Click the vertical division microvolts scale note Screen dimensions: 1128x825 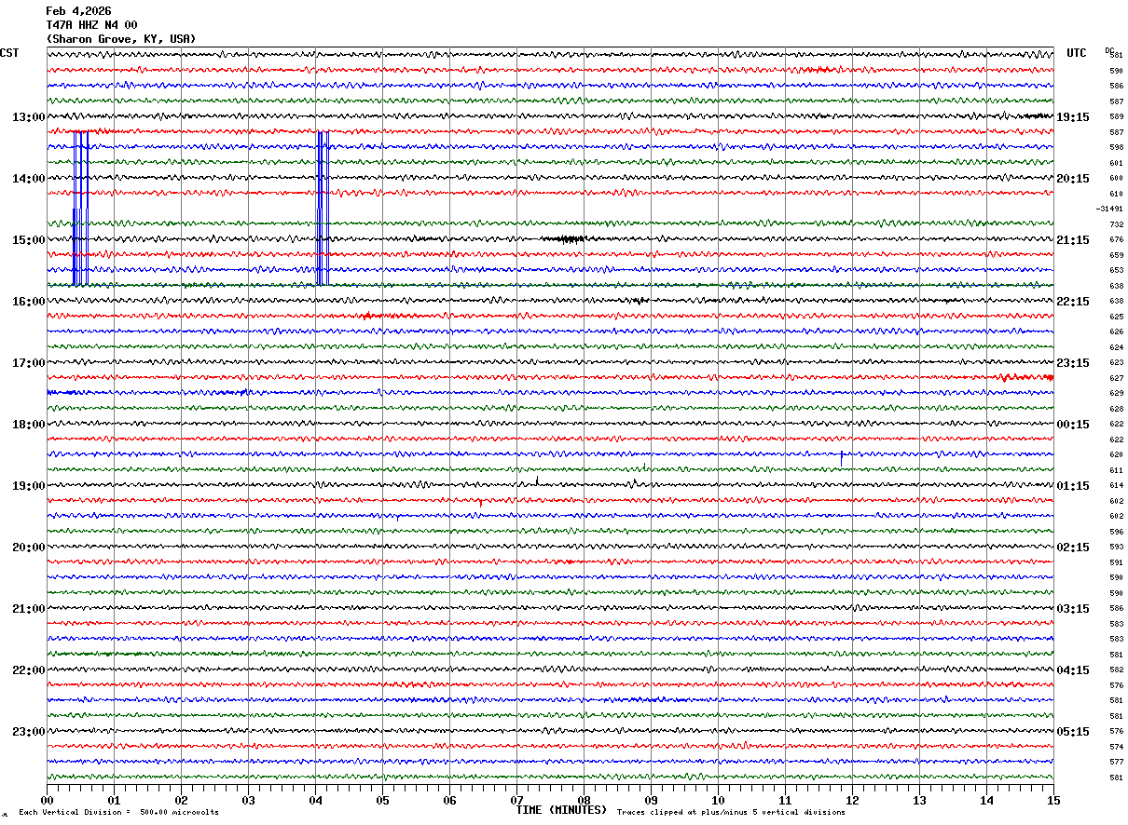point(118,813)
